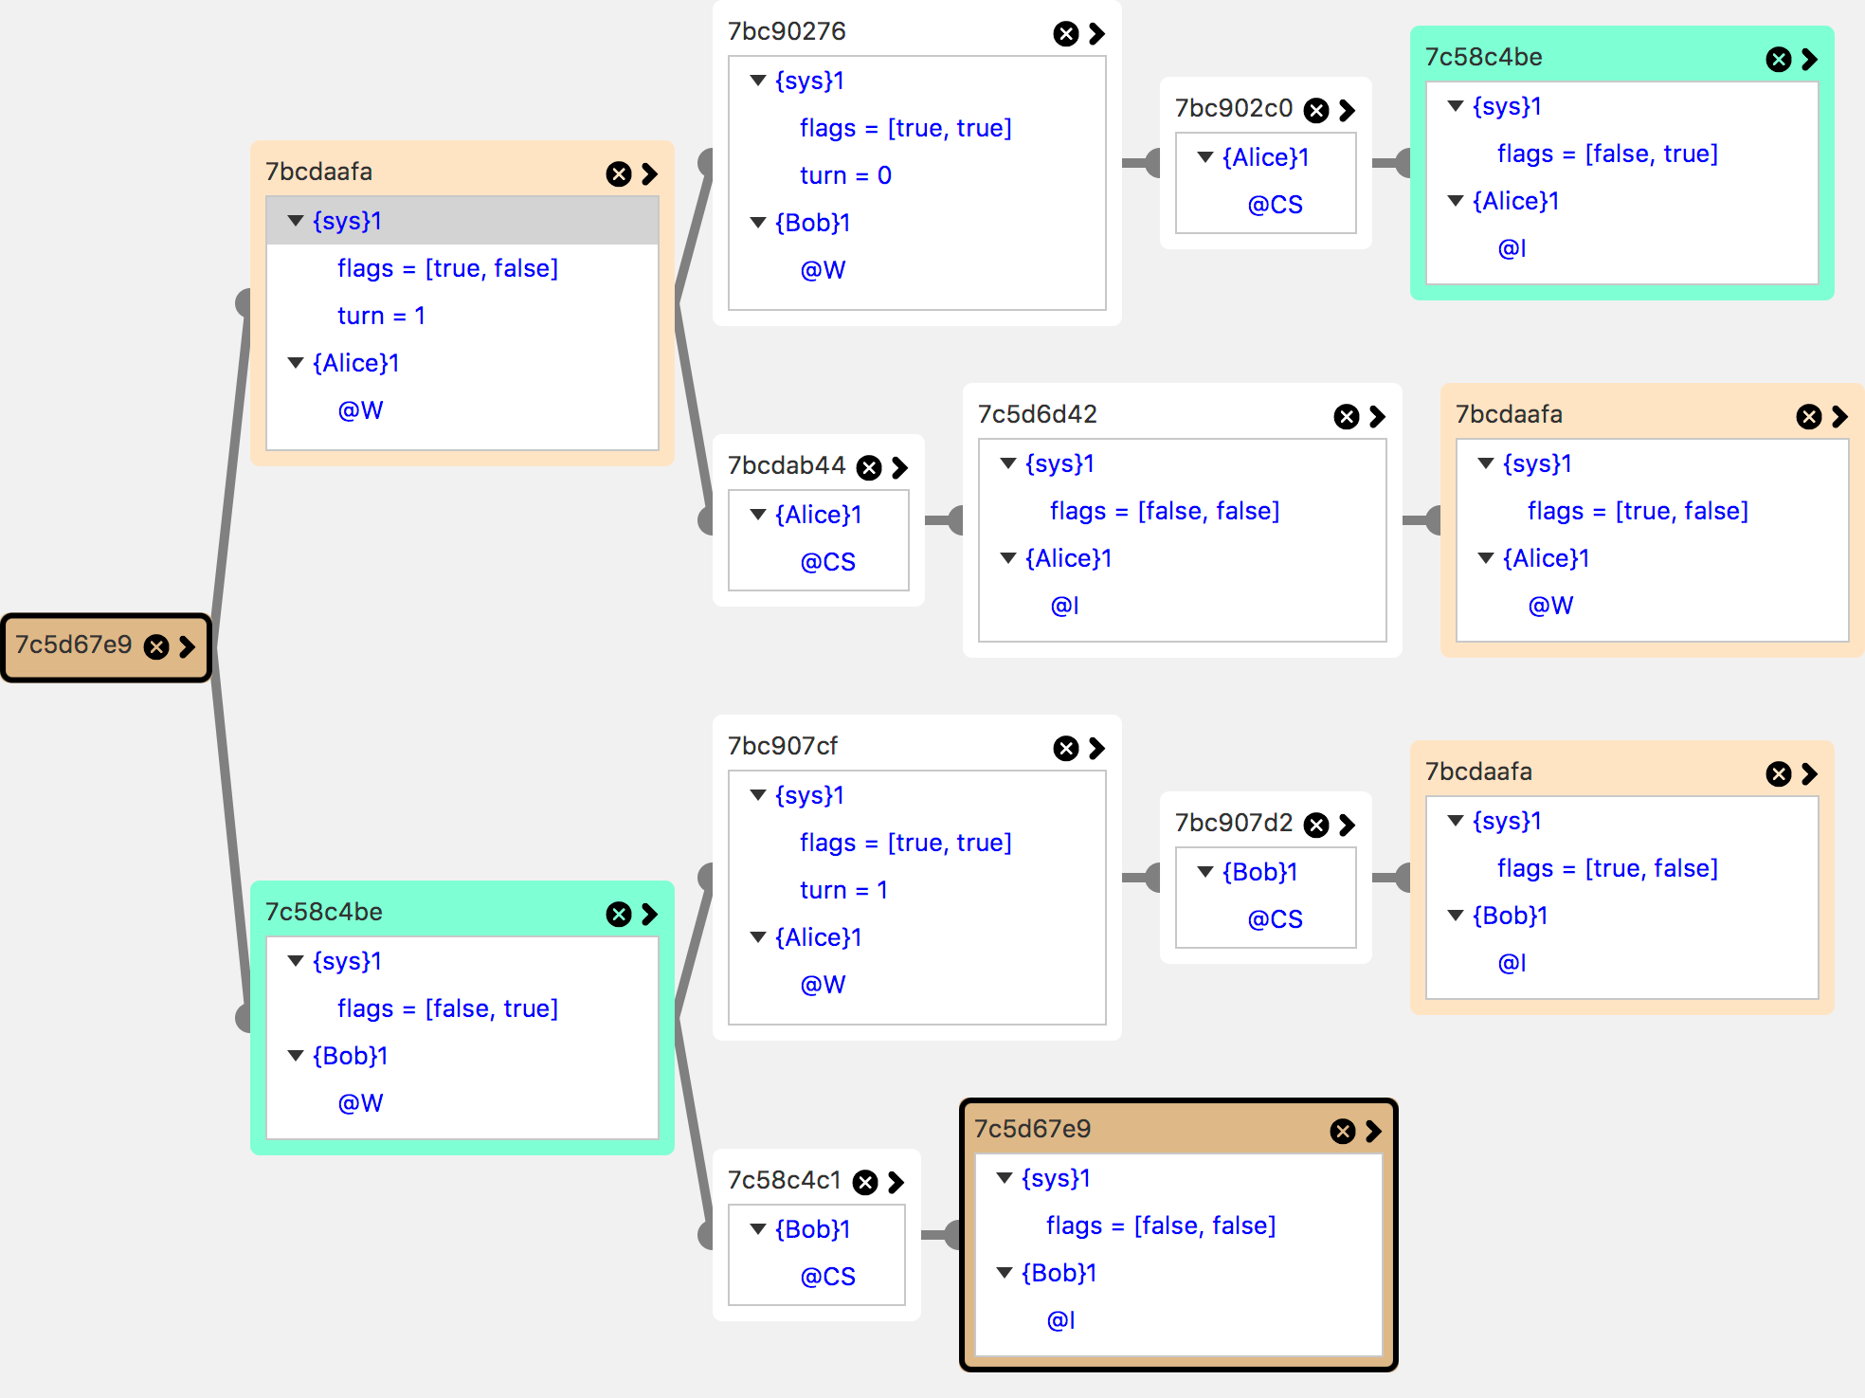Click chevron of 7c58c4be node containing {Bob}1
The image size is (1865, 1398).
click(x=649, y=915)
